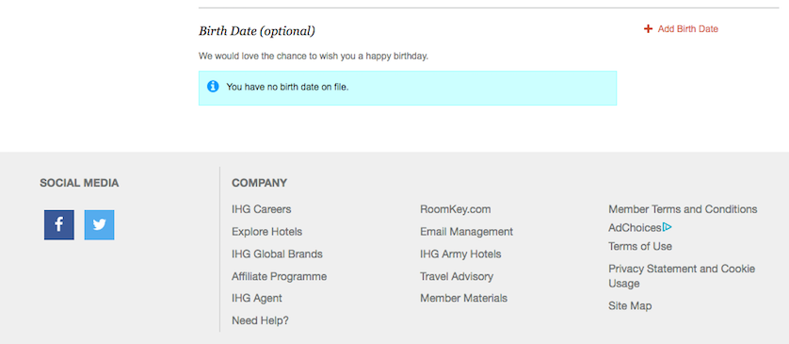The image size is (789, 344).
Task: Open the Twitter social media icon
Action: pos(99,224)
